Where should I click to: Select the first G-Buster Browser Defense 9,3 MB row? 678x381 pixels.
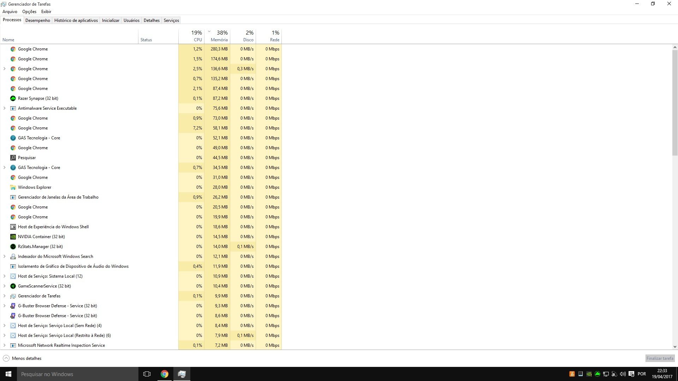(141, 306)
